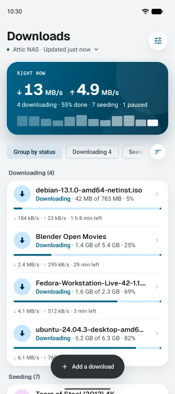Toggle Group by status chip
This screenshot has width=175, height=394.
[x=35, y=152]
